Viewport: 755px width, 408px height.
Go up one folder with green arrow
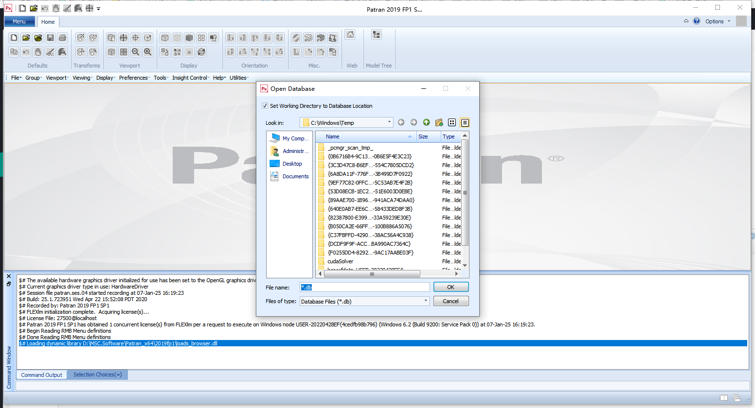(x=426, y=122)
